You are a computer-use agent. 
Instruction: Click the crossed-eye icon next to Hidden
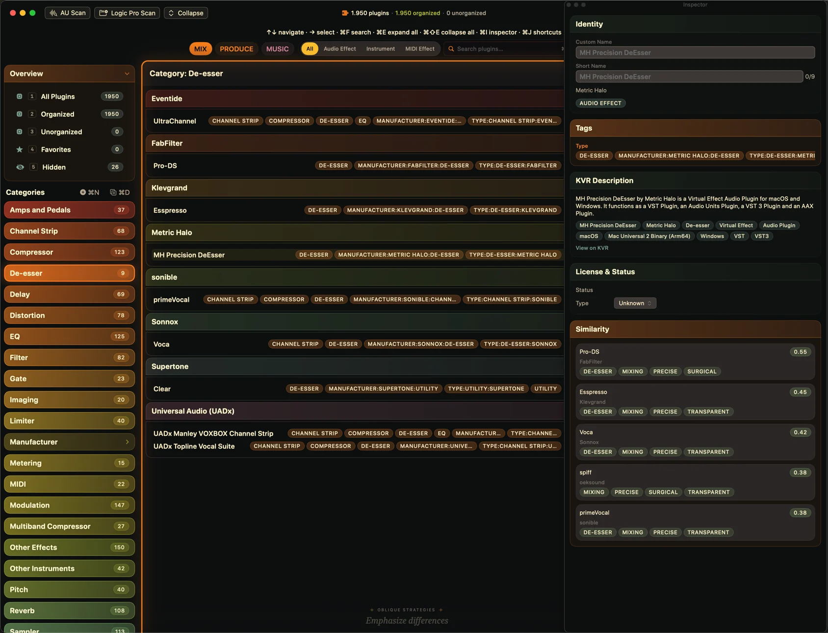click(x=20, y=167)
